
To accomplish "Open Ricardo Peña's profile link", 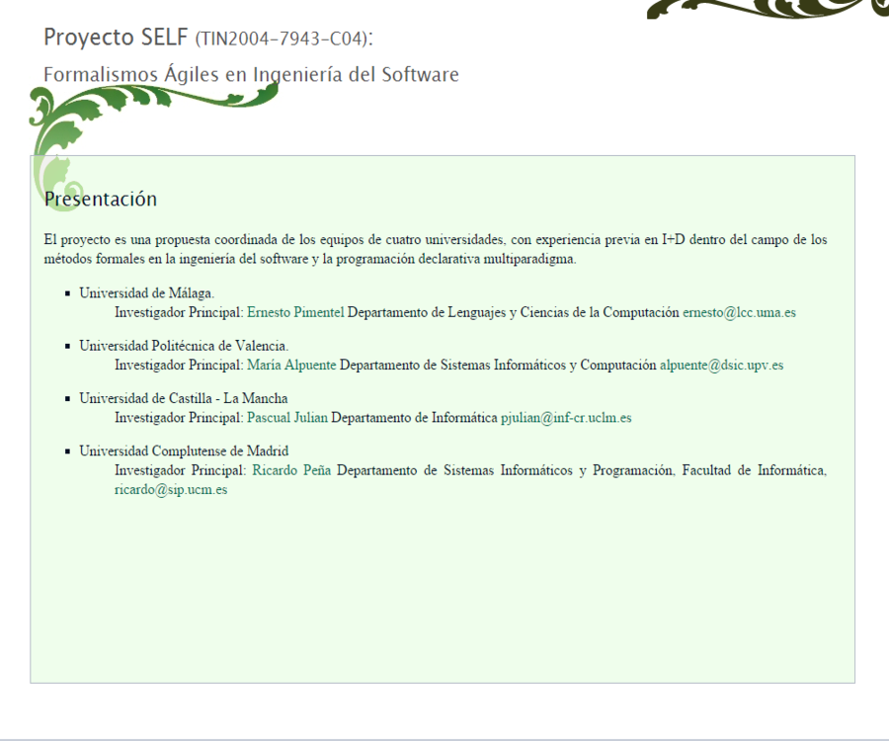I will point(291,470).
